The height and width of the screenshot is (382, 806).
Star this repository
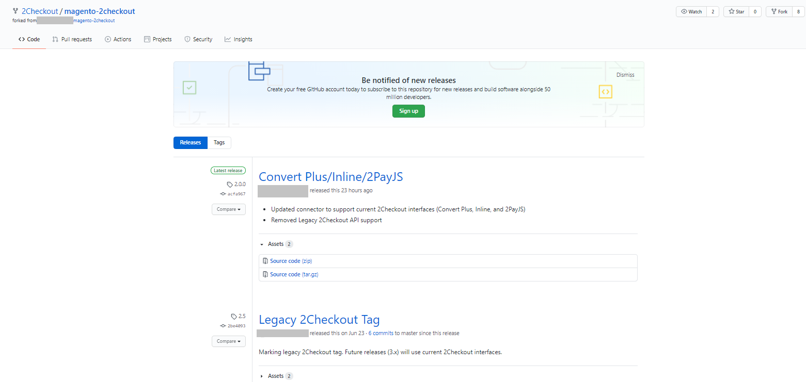[x=736, y=12]
